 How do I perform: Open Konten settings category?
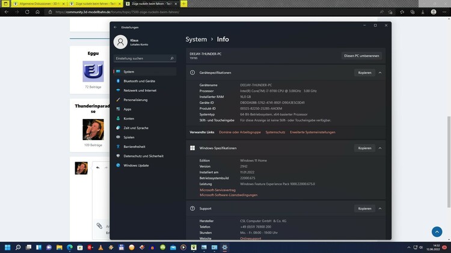click(145, 118)
